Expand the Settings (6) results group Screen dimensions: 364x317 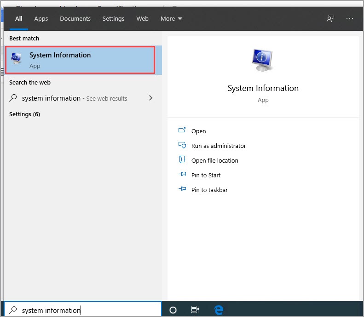tap(24, 114)
